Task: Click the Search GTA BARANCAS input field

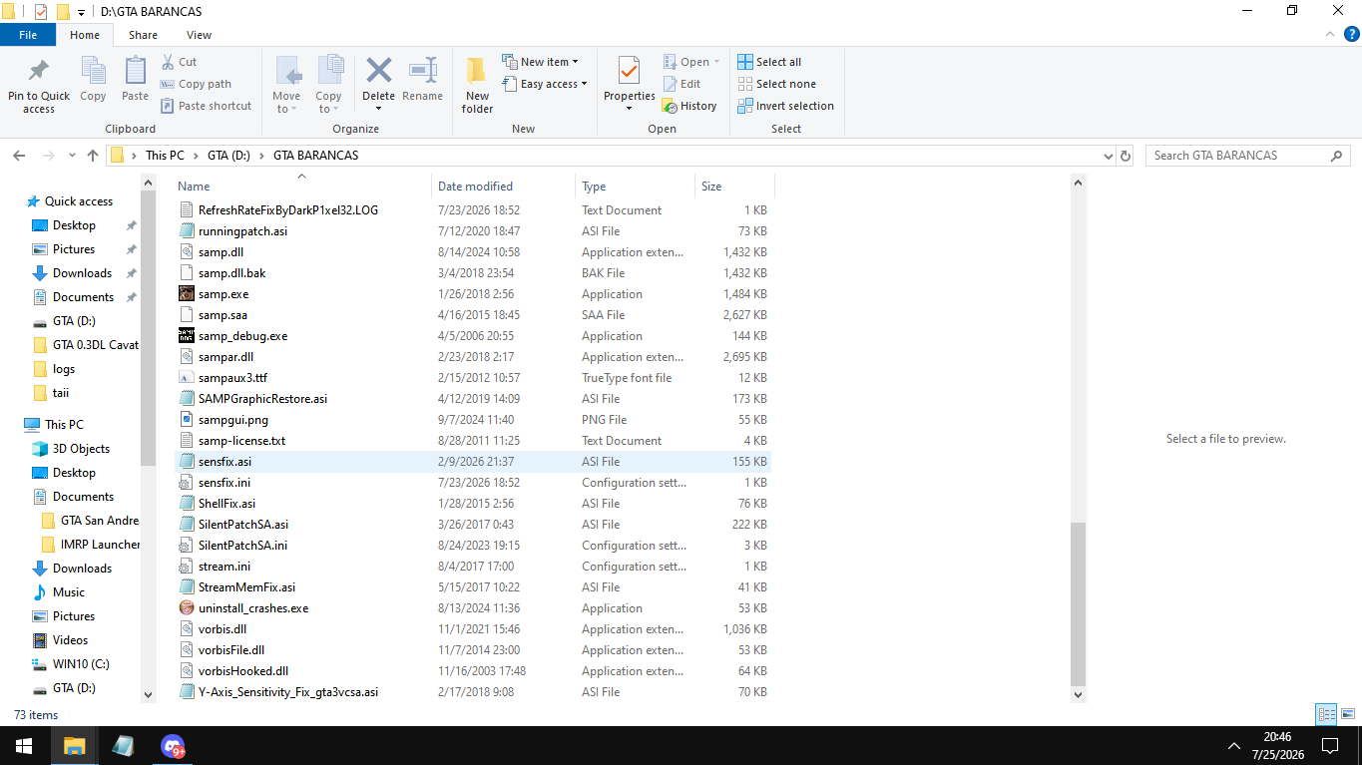Action: [1238, 156]
